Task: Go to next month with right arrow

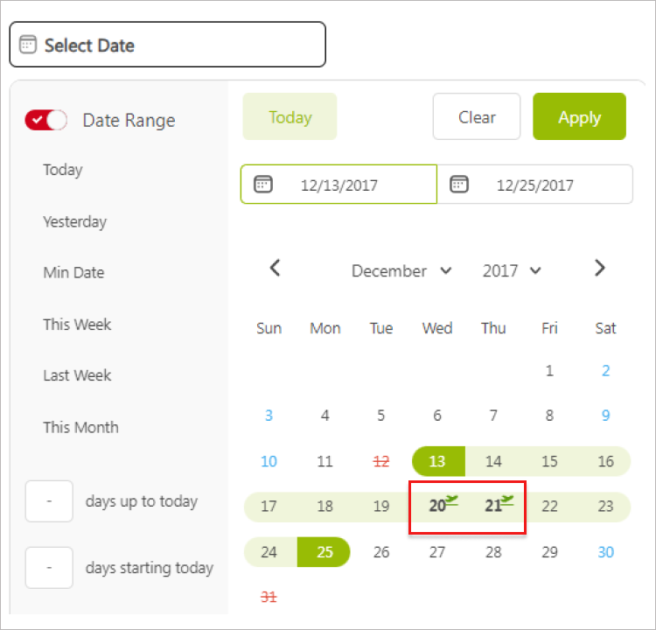Action: (599, 269)
